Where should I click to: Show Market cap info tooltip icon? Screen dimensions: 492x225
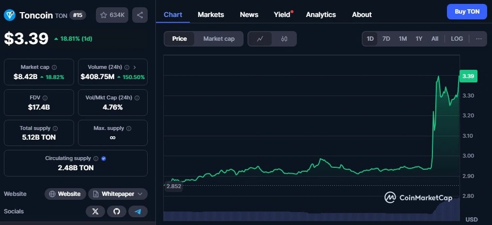click(54, 67)
